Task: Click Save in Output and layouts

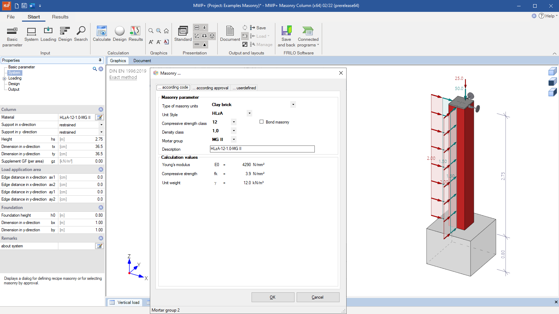Action: point(258,28)
